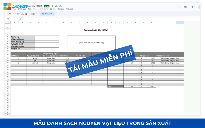Open the Chỉnh sửa menu
This screenshot has height=128, width=205.
click(22, 9)
